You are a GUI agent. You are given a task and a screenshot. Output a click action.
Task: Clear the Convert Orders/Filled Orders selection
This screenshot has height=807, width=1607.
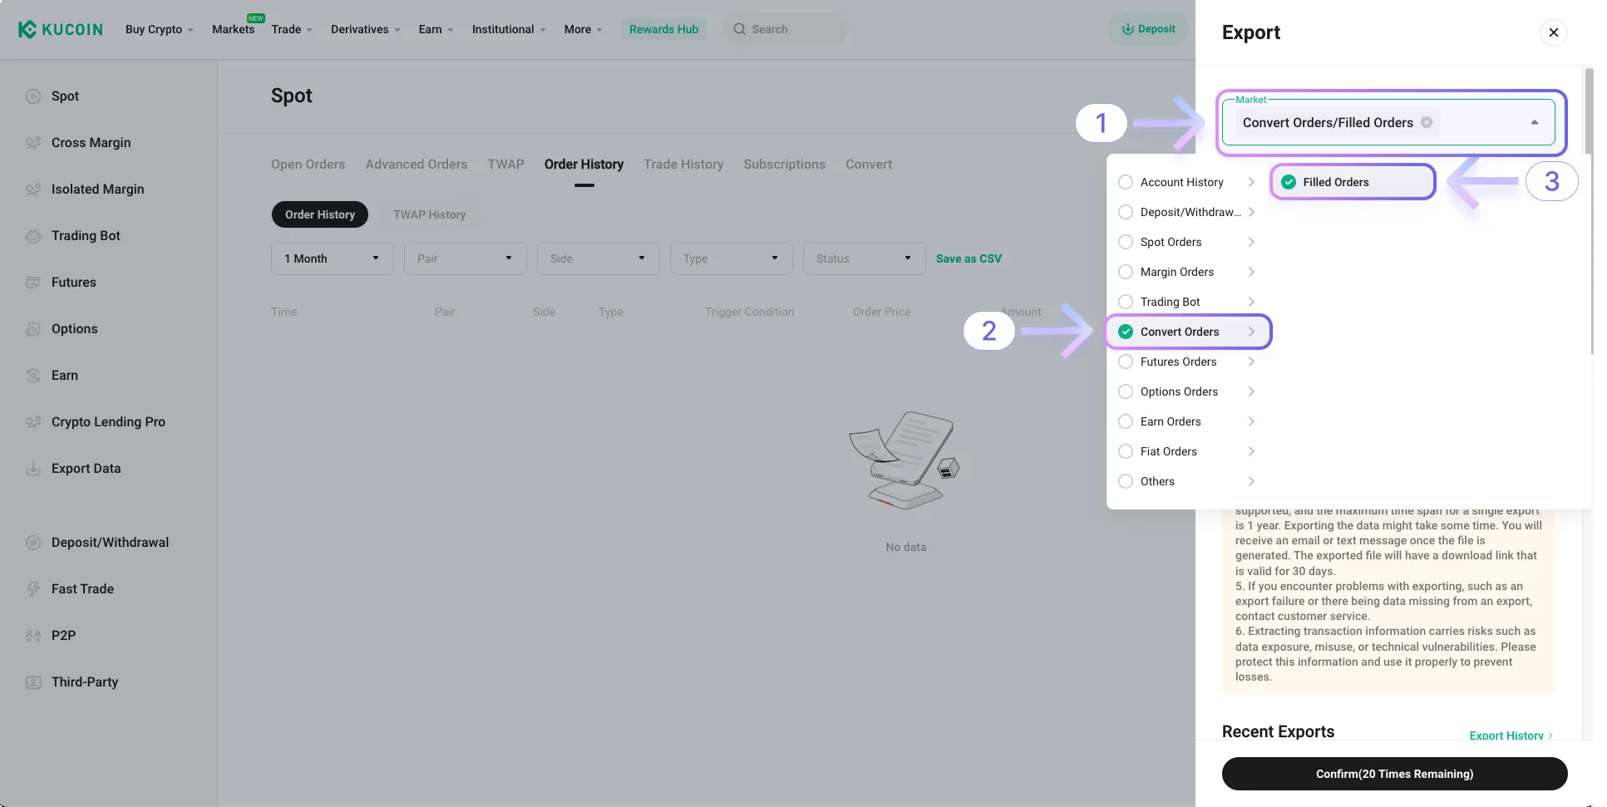point(1427,122)
